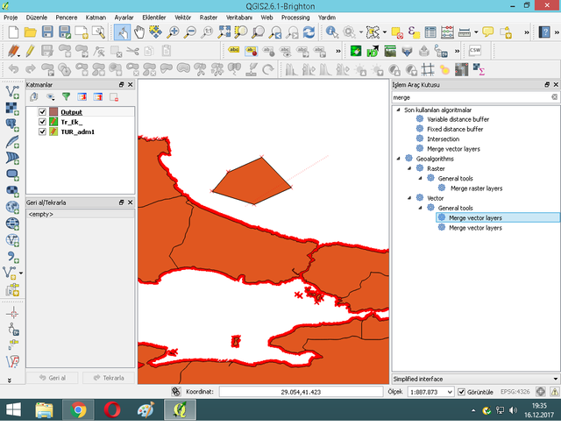
Task: Click the filter legend funnel icon
Action: pos(67,97)
